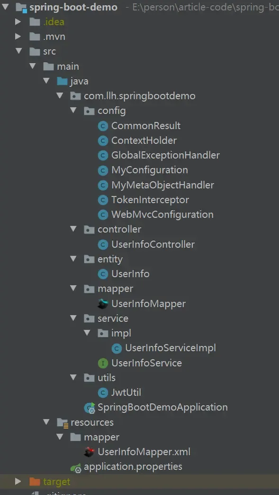Click the UserInfoMapper interface icon

[103, 303]
